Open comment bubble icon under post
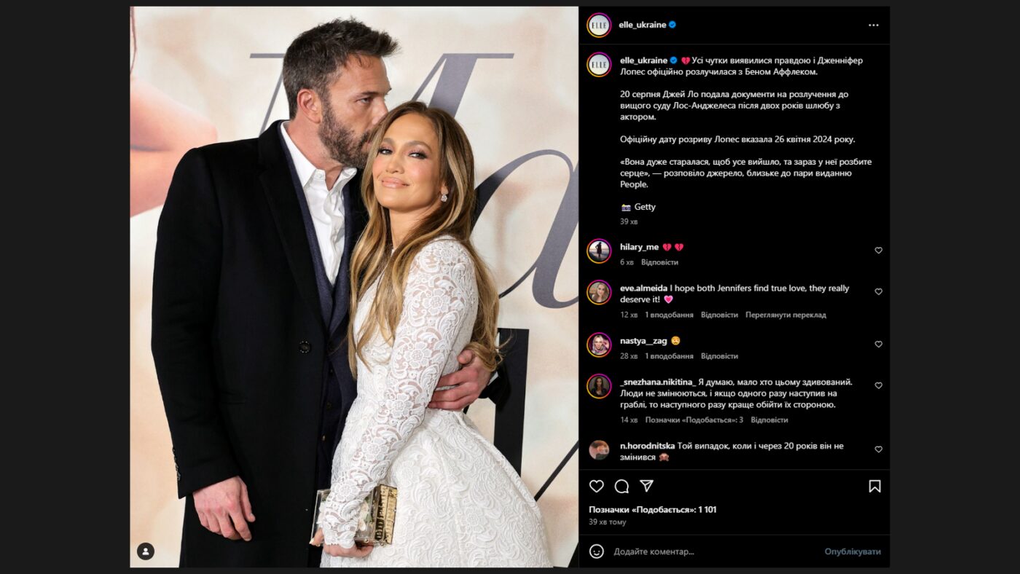The image size is (1020, 574). click(621, 486)
